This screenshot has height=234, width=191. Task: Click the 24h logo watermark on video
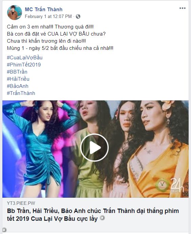point(170,185)
